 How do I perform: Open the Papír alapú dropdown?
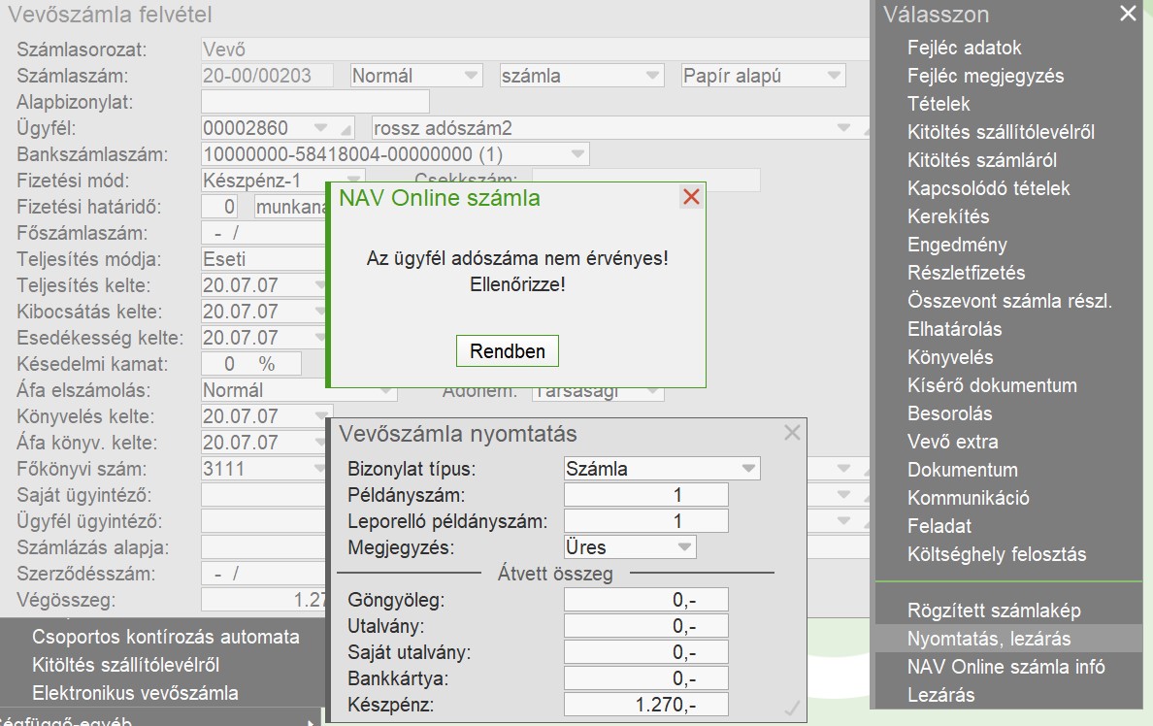(833, 76)
